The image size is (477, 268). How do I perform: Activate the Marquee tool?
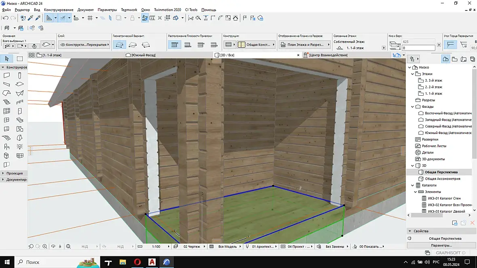coord(19,59)
